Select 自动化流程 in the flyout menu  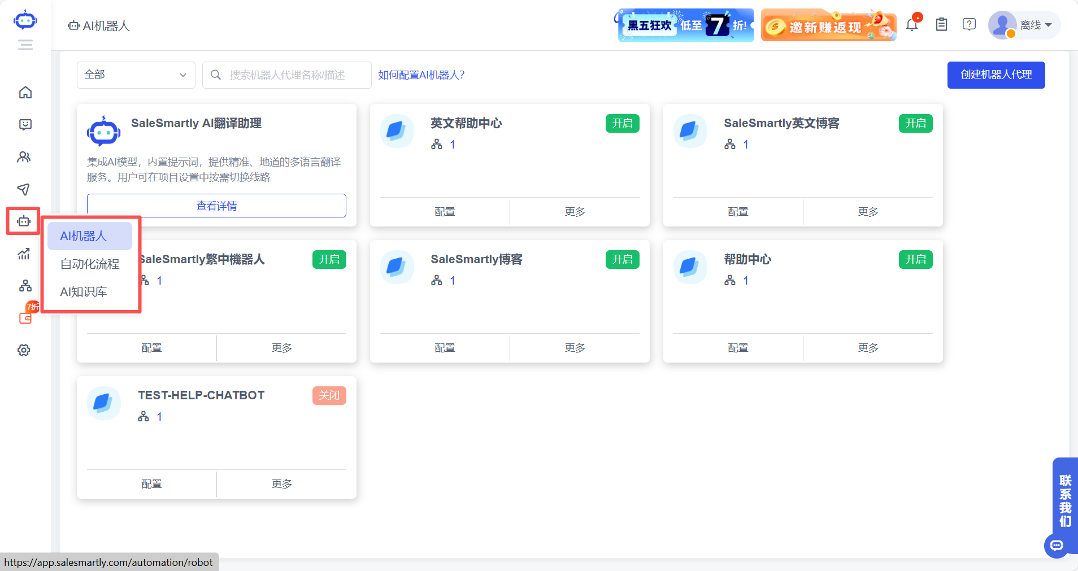click(x=89, y=264)
